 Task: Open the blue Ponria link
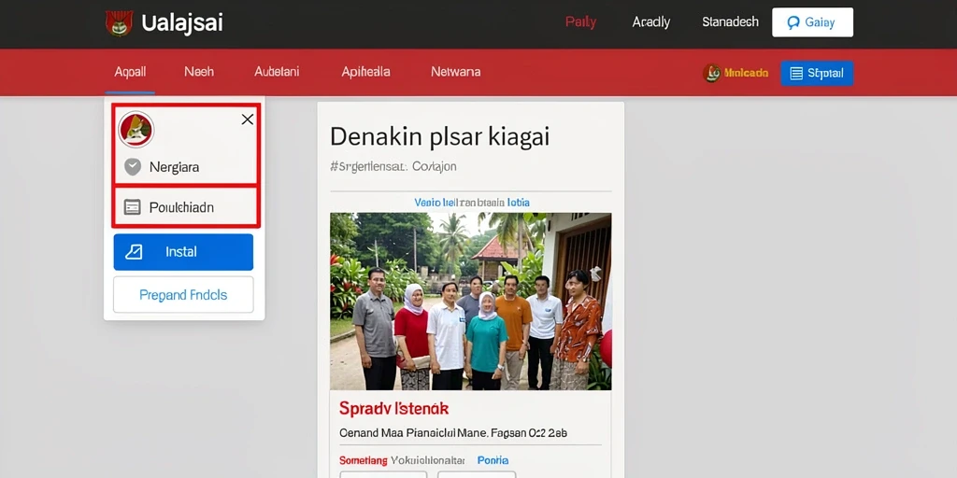493,460
